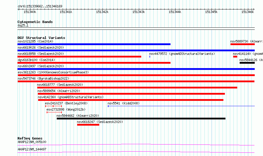Click the left arrow on the ruler

tap(18, 9)
